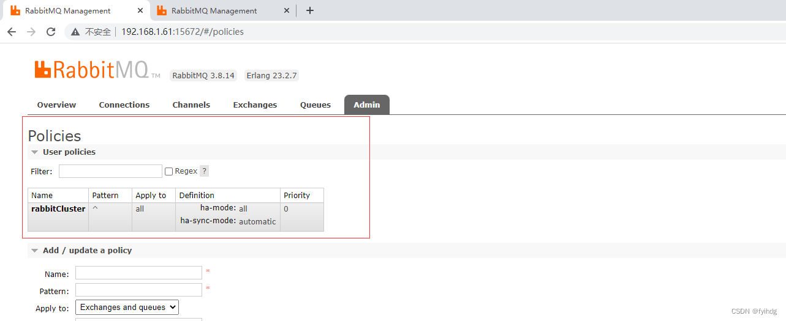Click the Regex help question mark
Screen dimensions: 786x321
pyautogui.click(x=205, y=171)
